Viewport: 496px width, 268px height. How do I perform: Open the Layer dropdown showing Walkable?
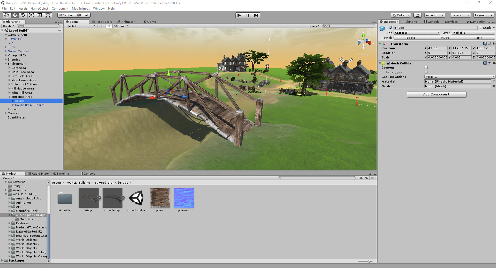tap(473, 33)
